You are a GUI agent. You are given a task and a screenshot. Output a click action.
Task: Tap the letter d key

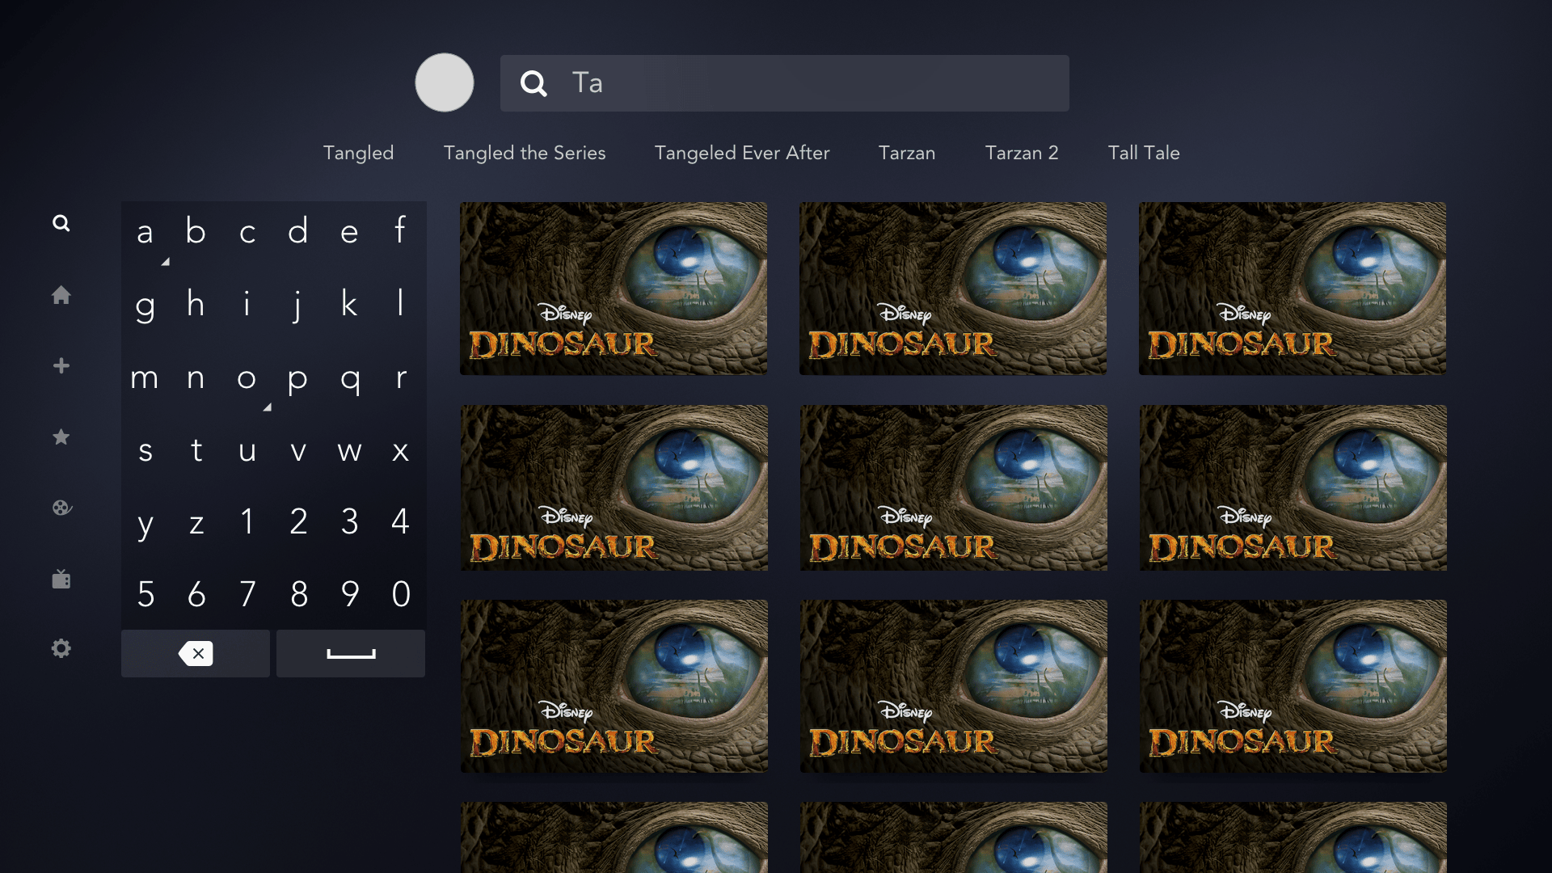[298, 232]
